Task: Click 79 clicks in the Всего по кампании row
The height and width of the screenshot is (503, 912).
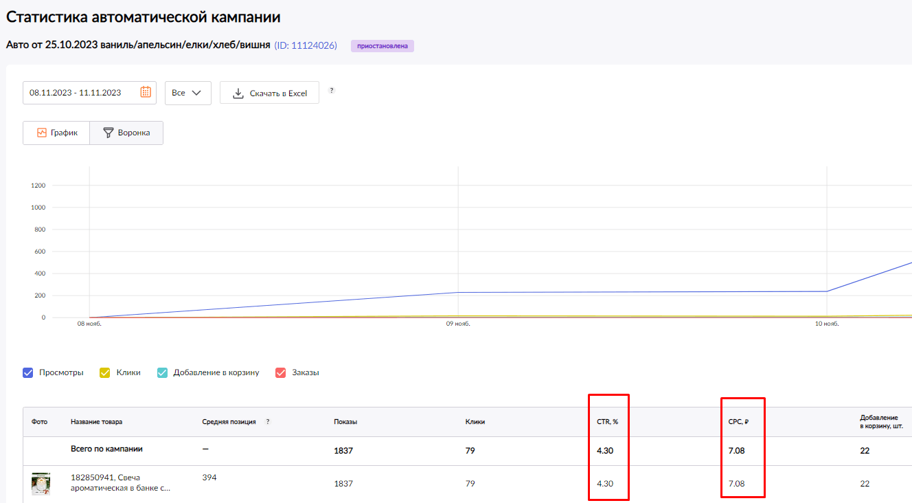Action: 470,451
